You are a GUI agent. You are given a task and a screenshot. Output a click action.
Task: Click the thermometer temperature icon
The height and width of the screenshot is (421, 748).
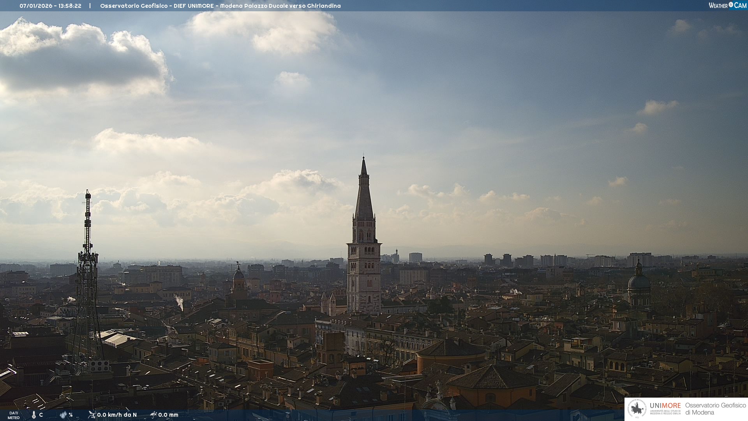(x=34, y=415)
